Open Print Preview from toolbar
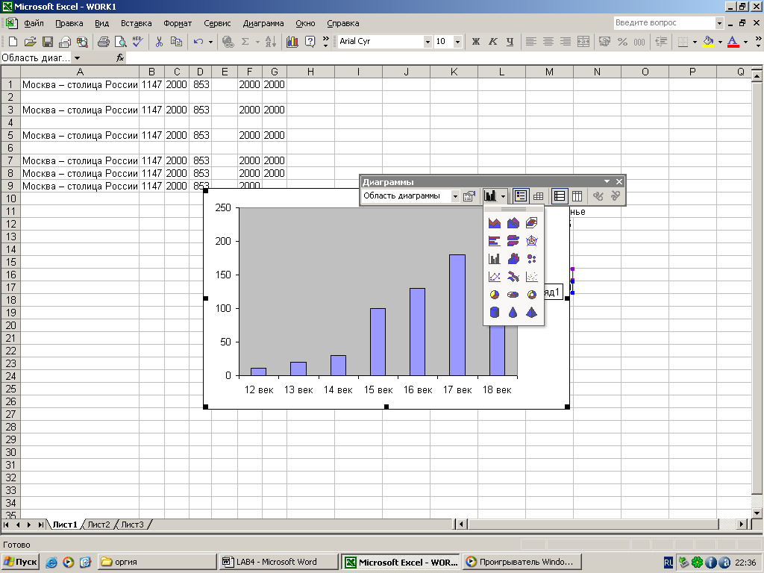The image size is (764, 573). pos(120,42)
